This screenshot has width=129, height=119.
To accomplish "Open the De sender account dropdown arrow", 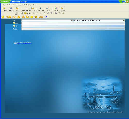I will coord(72,21).
